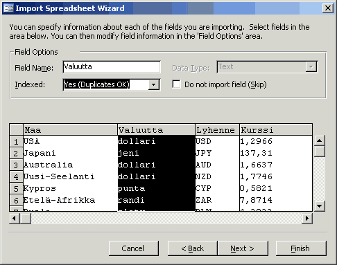Click row header number 4
This screenshot has width=337, height=265.
click(x=16, y=176)
